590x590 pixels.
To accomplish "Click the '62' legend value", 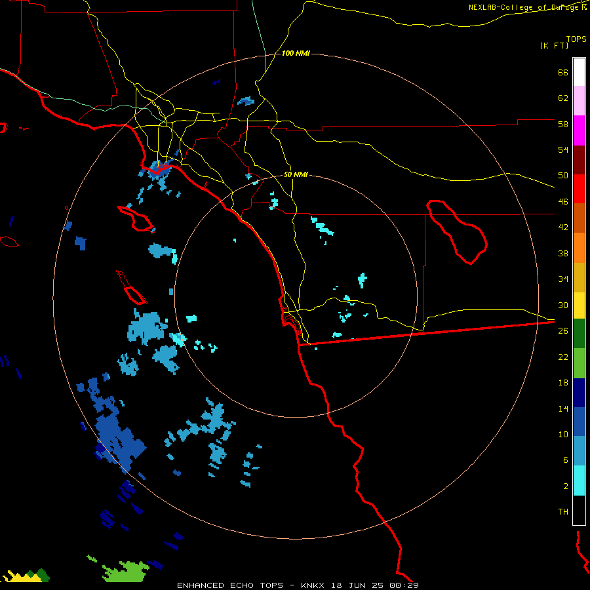I will pyautogui.click(x=563, y=98).
